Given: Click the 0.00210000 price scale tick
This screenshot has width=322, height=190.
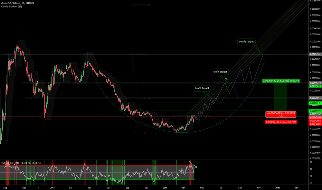Looking at the screenshot, I should pyautogui.click(x=315, y=59).
